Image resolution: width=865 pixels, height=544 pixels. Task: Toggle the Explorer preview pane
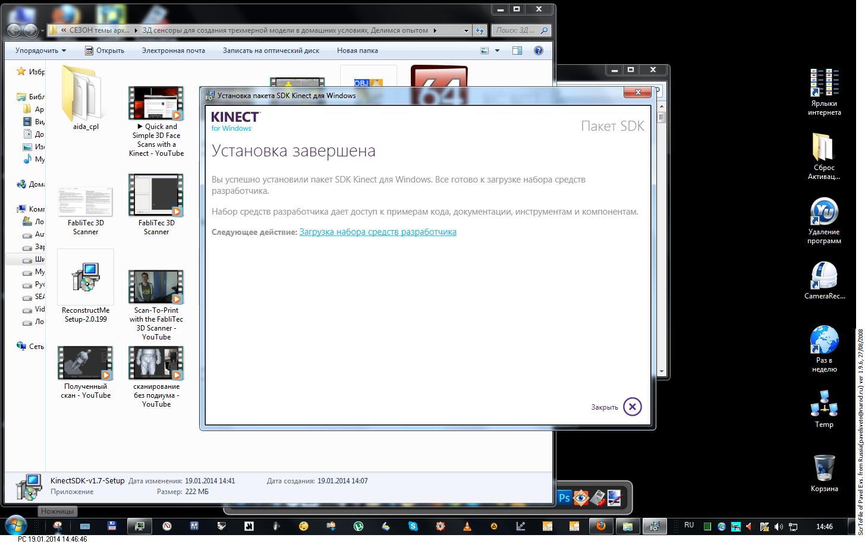517,51
